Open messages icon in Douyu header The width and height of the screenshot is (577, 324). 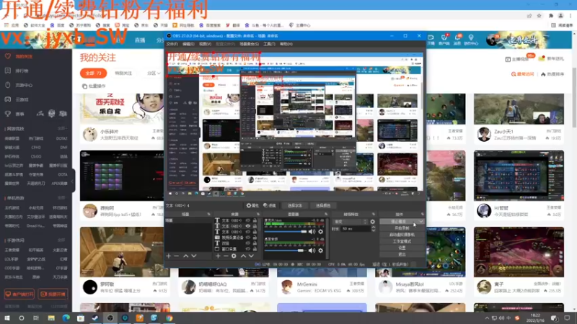point(457,37)
